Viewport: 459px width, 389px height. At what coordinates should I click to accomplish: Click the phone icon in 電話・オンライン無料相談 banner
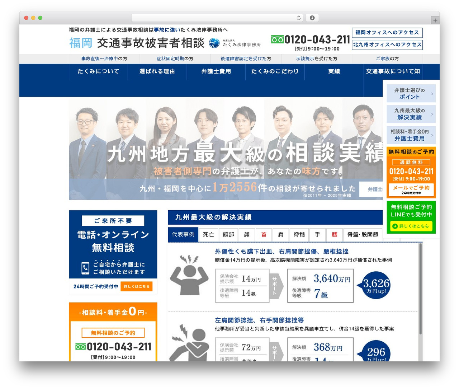tap(85, 268)
